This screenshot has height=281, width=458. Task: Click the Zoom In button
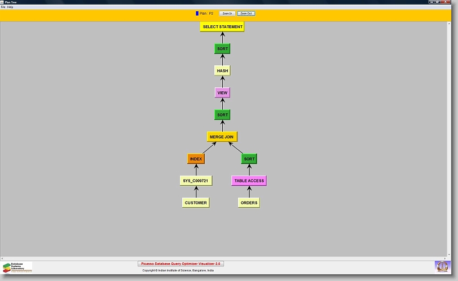226,13
